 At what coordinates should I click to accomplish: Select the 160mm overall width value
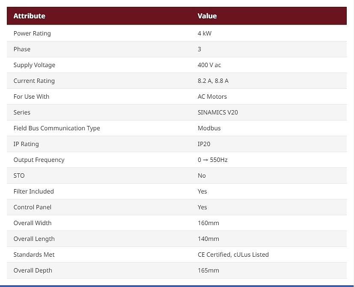pyautogui.click(x=208, y=223)
